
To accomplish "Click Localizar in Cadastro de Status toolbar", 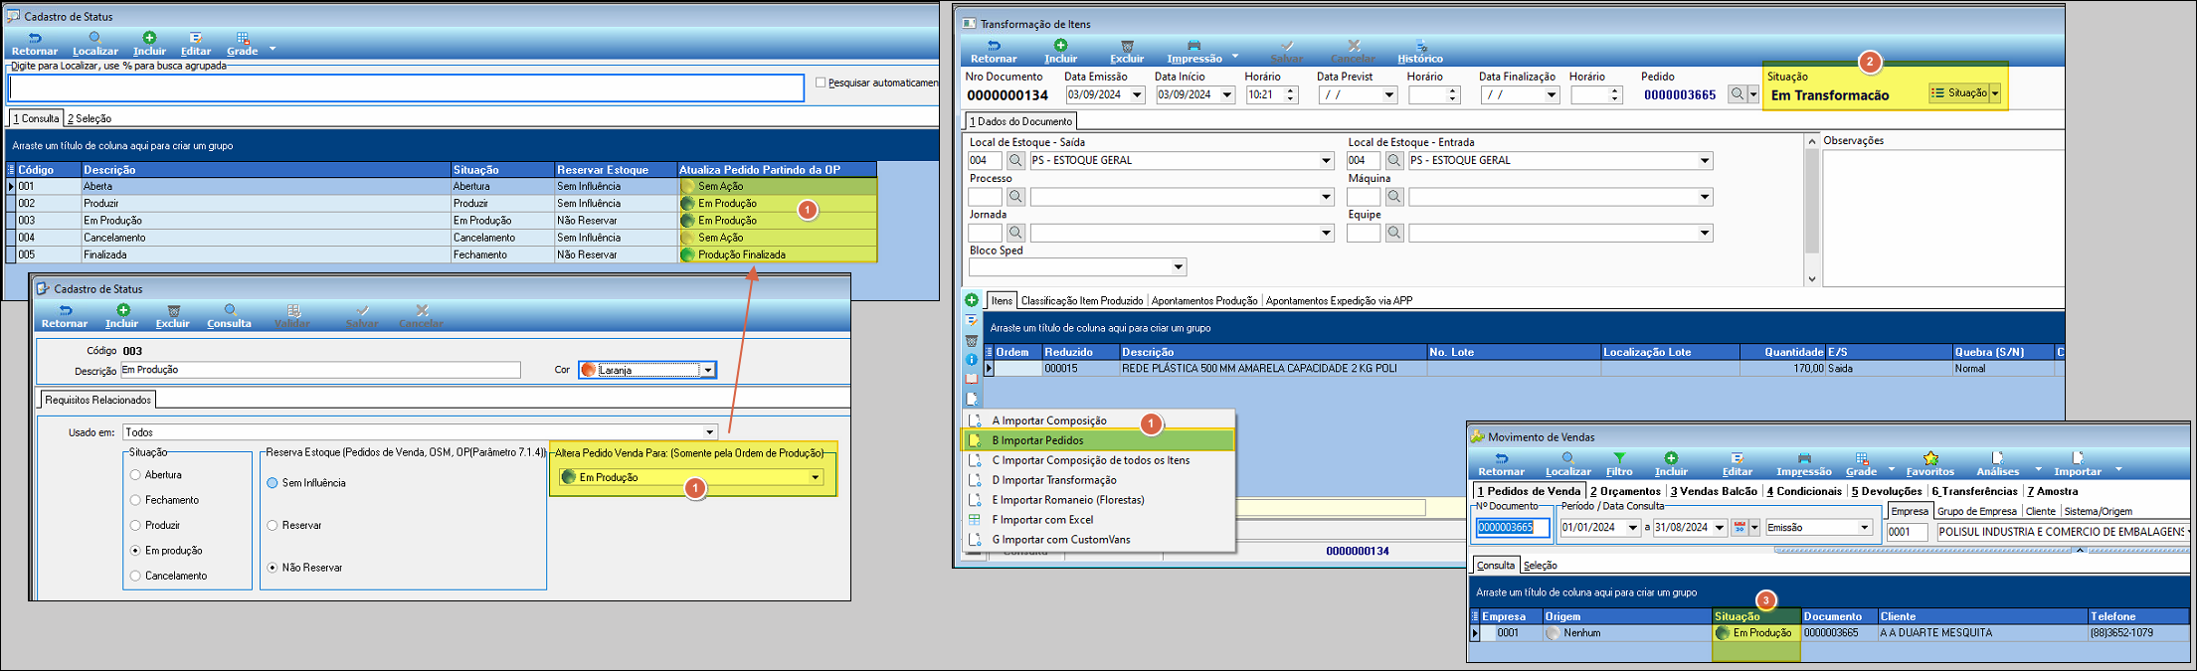I will click(94, 44).
